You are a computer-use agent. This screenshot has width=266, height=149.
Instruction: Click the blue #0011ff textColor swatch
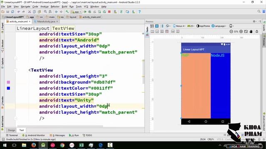(8, 88)
